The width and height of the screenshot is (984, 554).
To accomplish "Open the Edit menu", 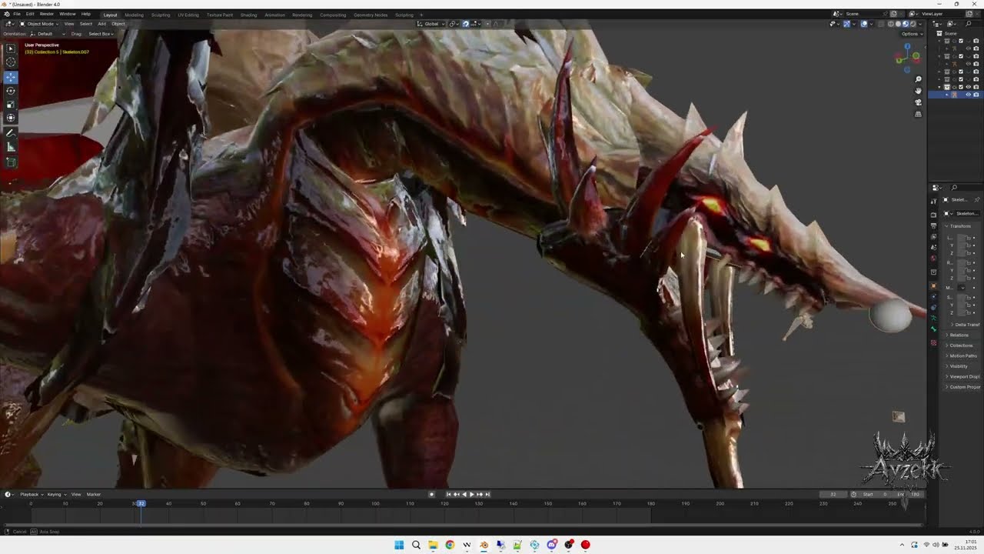I will tap(30, 14).
